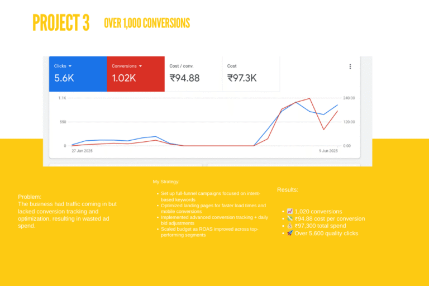Click the Problem heading text

click(x=28, y=197)
